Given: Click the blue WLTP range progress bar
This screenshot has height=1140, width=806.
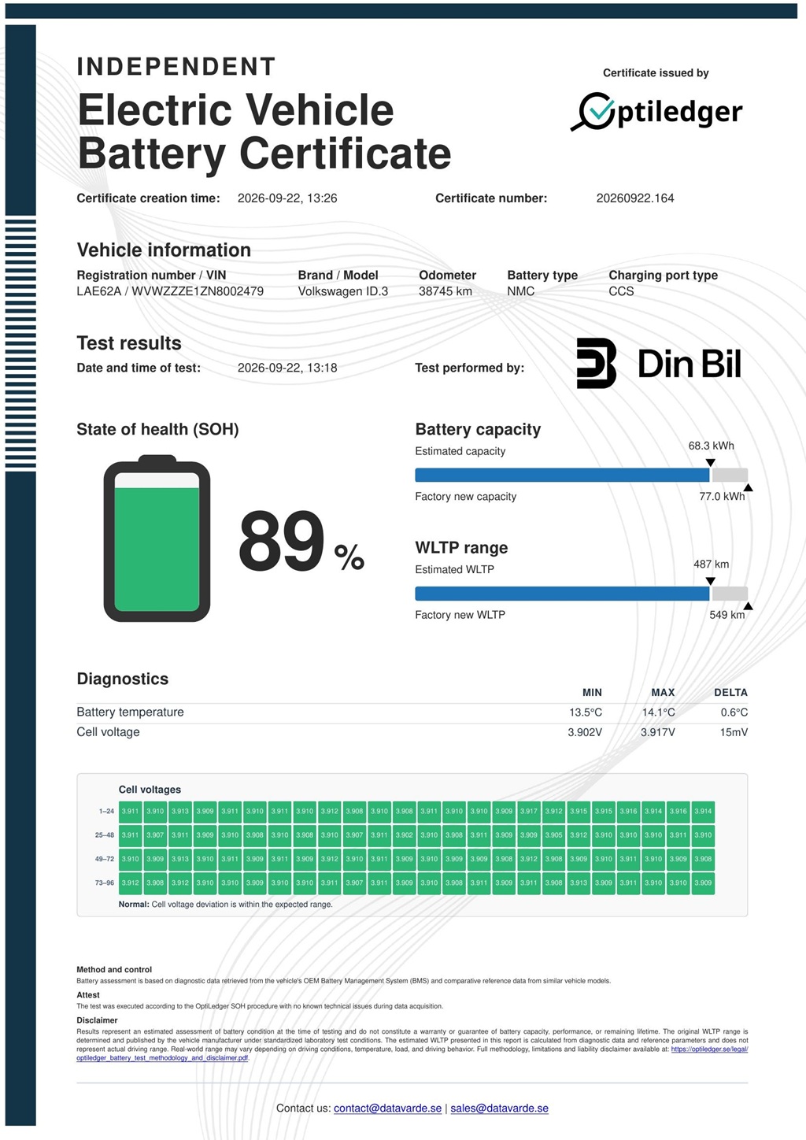Looking at the screenshot, I should pyautogui.click(x=562, y=594).
